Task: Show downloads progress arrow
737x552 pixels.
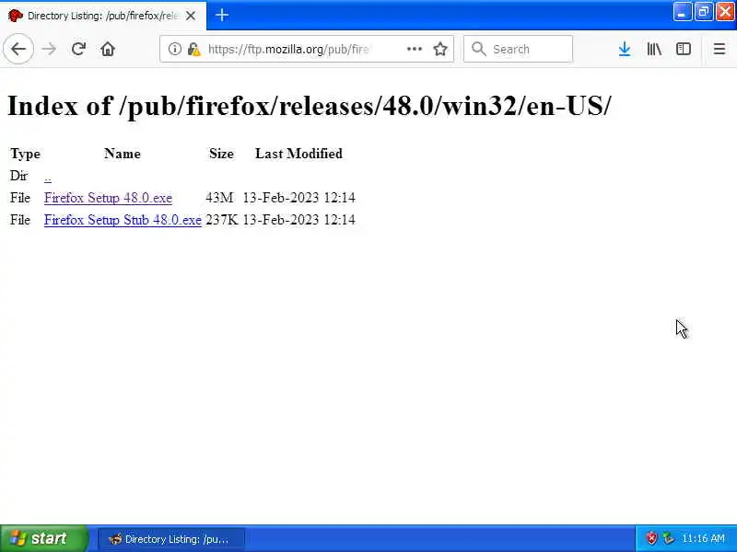Action: (625, 49)
